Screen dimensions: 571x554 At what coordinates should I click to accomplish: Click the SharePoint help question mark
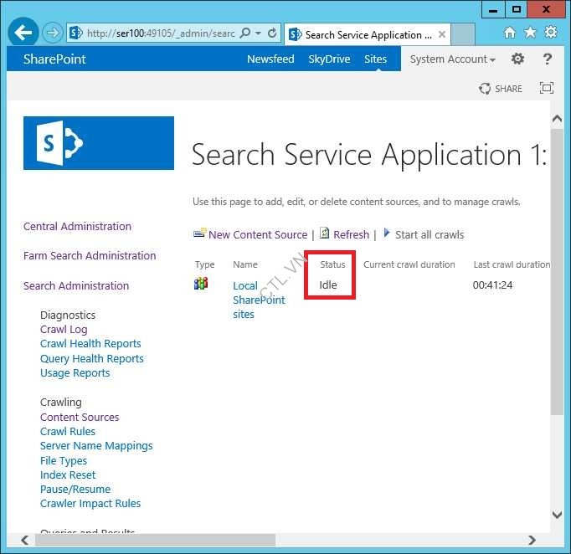tap(548, 59)
